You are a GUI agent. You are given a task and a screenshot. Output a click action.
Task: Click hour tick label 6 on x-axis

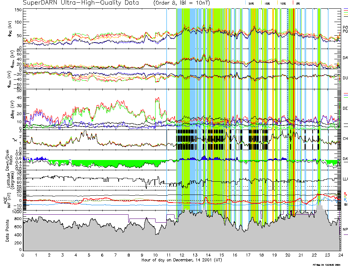tap(102, 255)
